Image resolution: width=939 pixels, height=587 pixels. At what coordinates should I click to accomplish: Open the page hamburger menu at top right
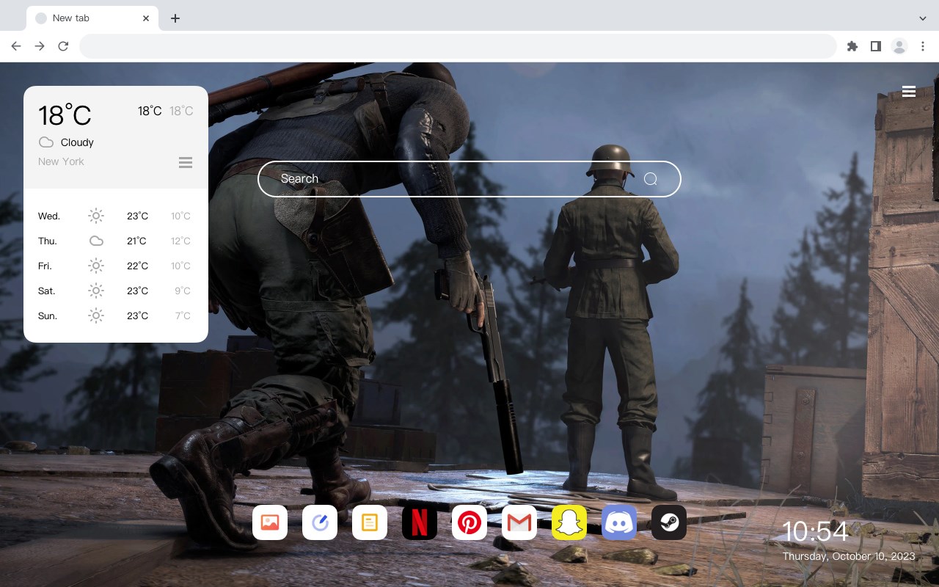(x=909, y=92)
